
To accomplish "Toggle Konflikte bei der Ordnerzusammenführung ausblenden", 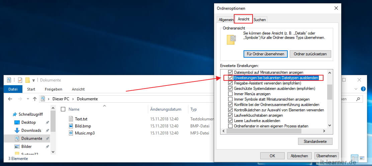I will (x=230, y=105).
